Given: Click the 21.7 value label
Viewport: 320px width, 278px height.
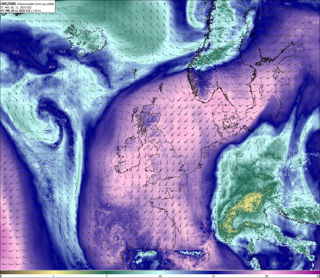Looking at the screenshot, I should pos(186,198).
